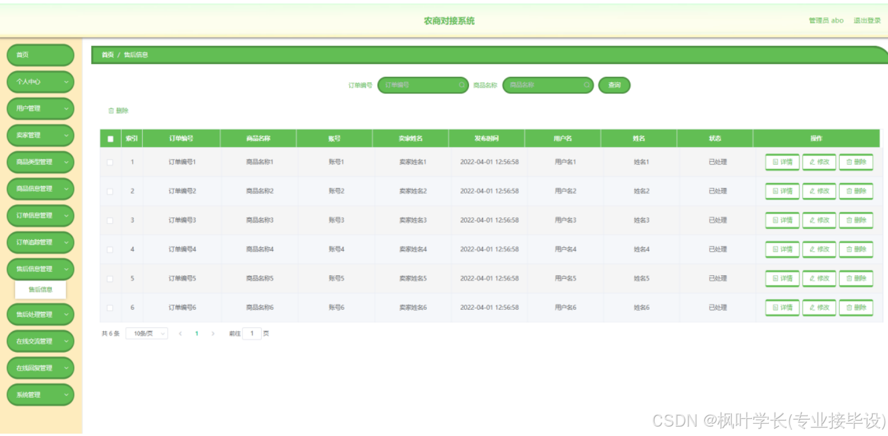The width and height of the screenshot is (888, 436).
Task: Open 详情 for 订单编号1 row
Action: (x=782, y=162)
